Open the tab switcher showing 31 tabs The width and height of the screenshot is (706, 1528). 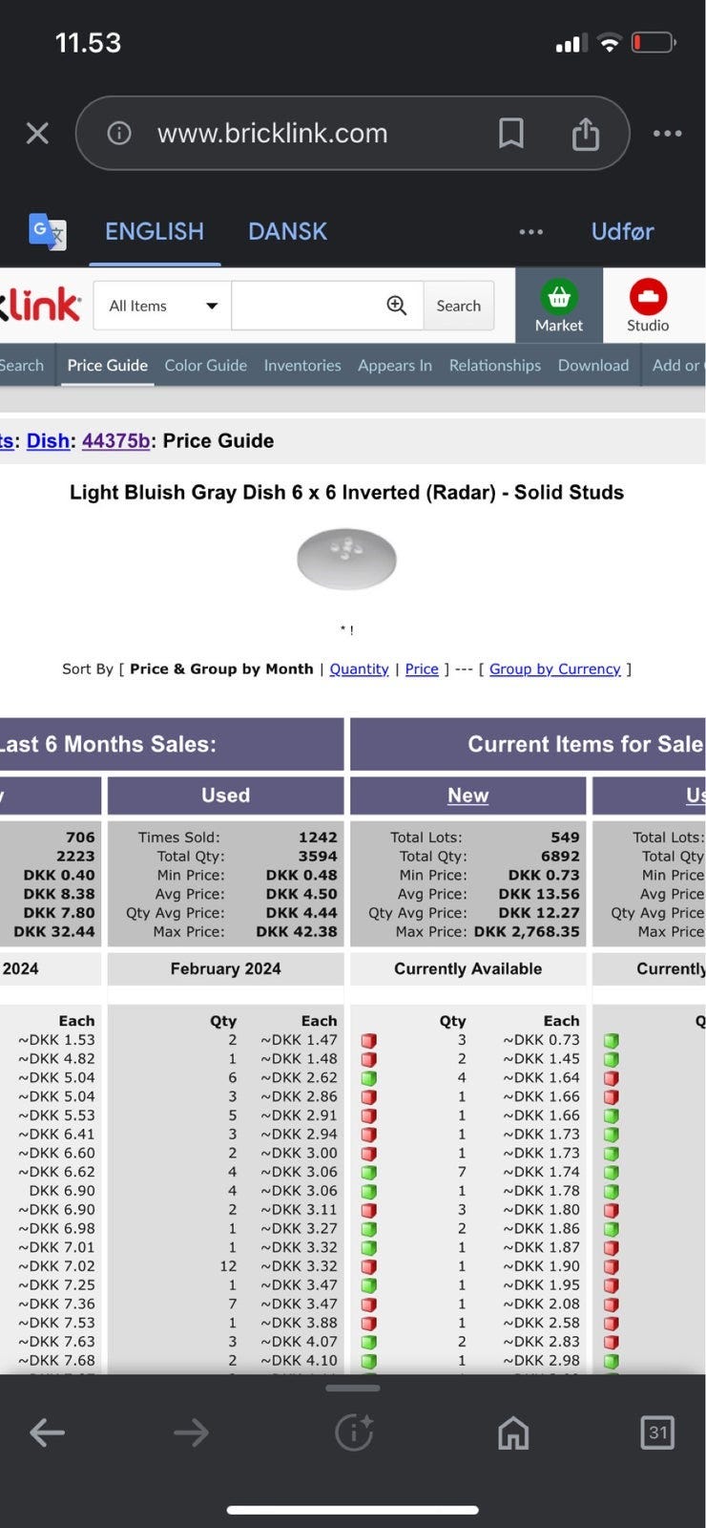(657, 1432)
